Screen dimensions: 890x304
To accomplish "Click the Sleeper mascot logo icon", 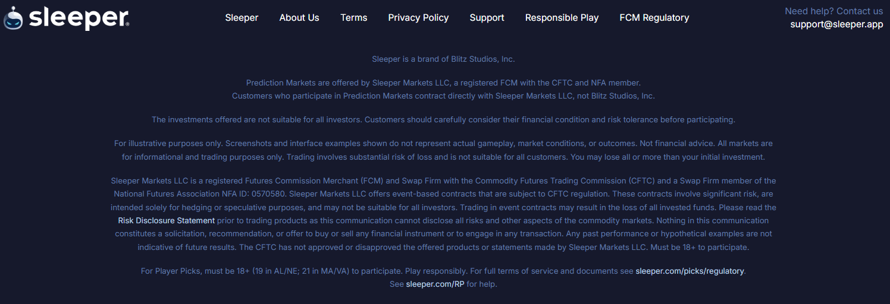I will (13, 18).
